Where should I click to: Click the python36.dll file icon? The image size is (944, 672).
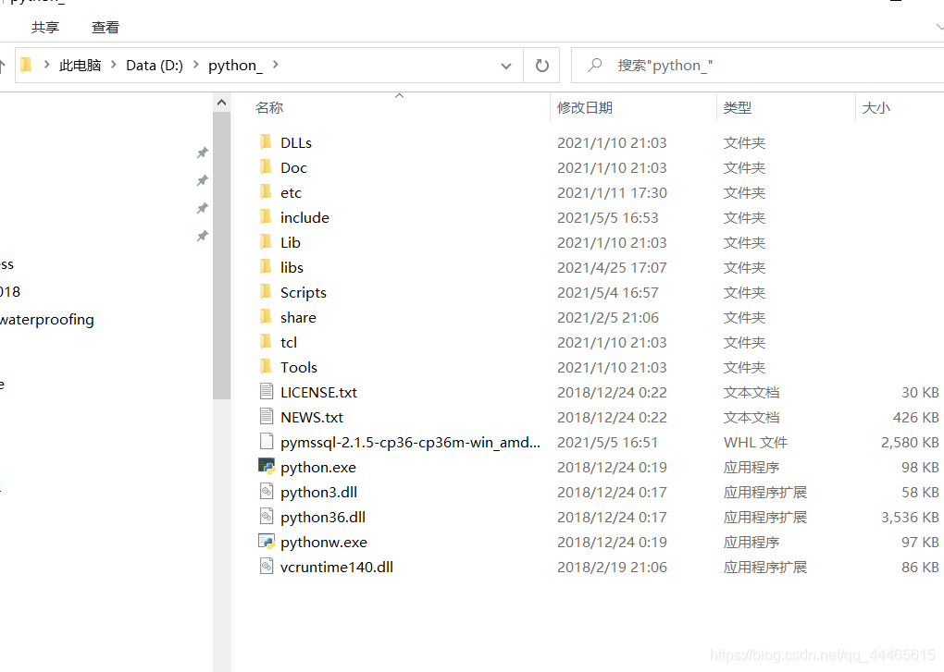tap(267, 517)
